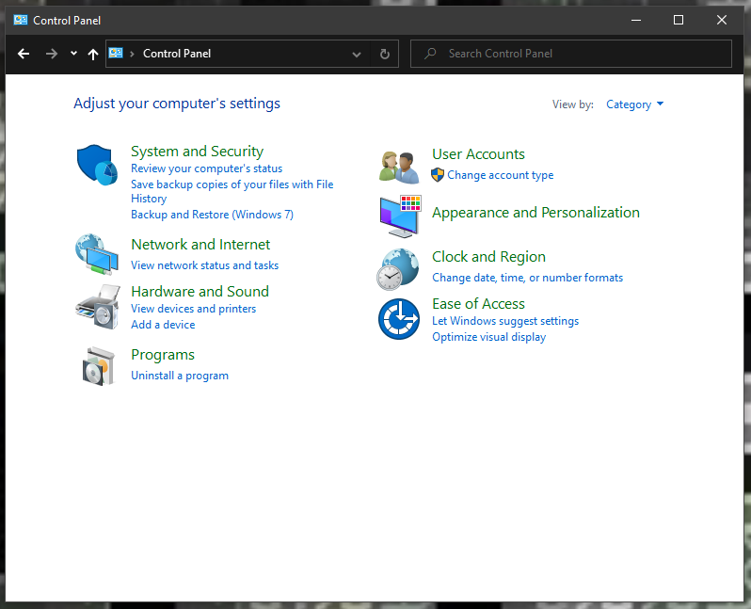Click Change date, time, or number formats
Screen dimensions: 751x609
tap(527, 278)
